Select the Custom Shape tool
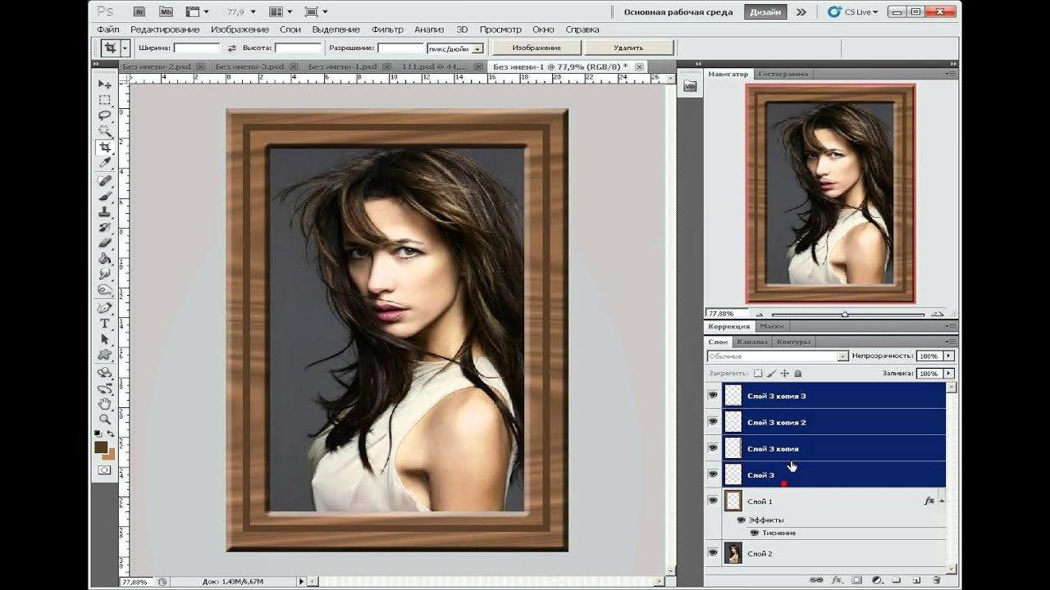The image size is (1050, 590). (x=105, y=355)
